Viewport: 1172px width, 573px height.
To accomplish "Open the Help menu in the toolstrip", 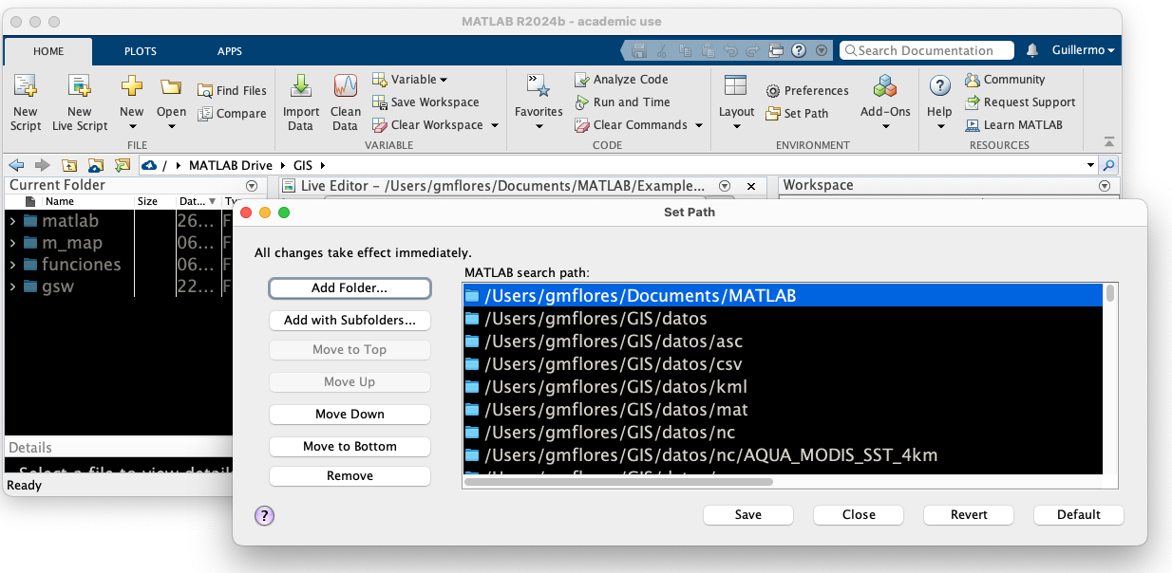I will [939, 102].
